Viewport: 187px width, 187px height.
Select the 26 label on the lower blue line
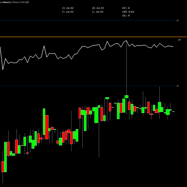[178, 86]
